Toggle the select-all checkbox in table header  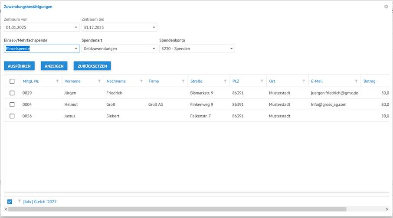click(x=12, y=81)
